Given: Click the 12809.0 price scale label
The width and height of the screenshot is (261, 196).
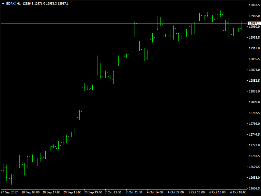Looking at the screenshot, I should click(x=254, y=102).
